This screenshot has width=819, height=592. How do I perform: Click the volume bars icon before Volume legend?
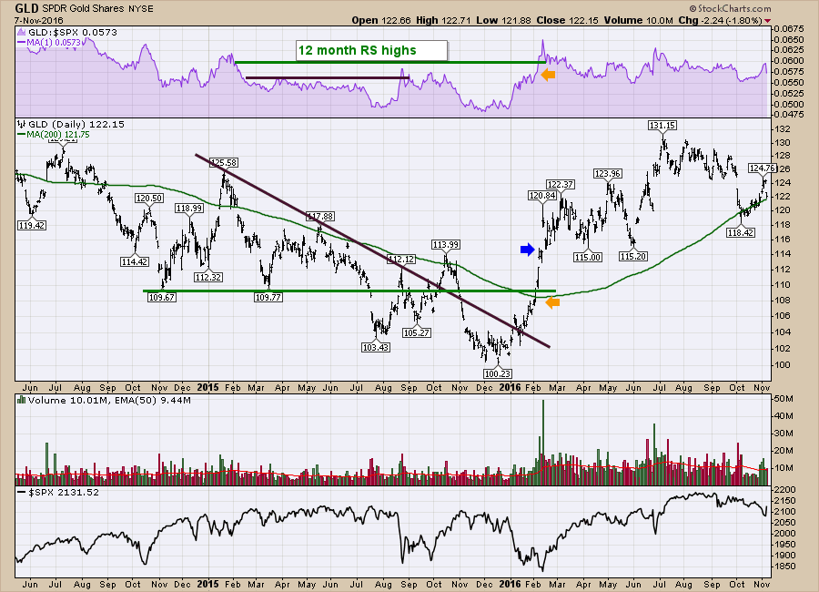(x=22, y=400)
